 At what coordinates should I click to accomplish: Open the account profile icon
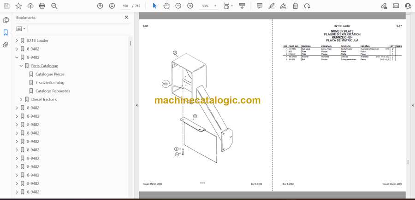(x=408, y=6)
